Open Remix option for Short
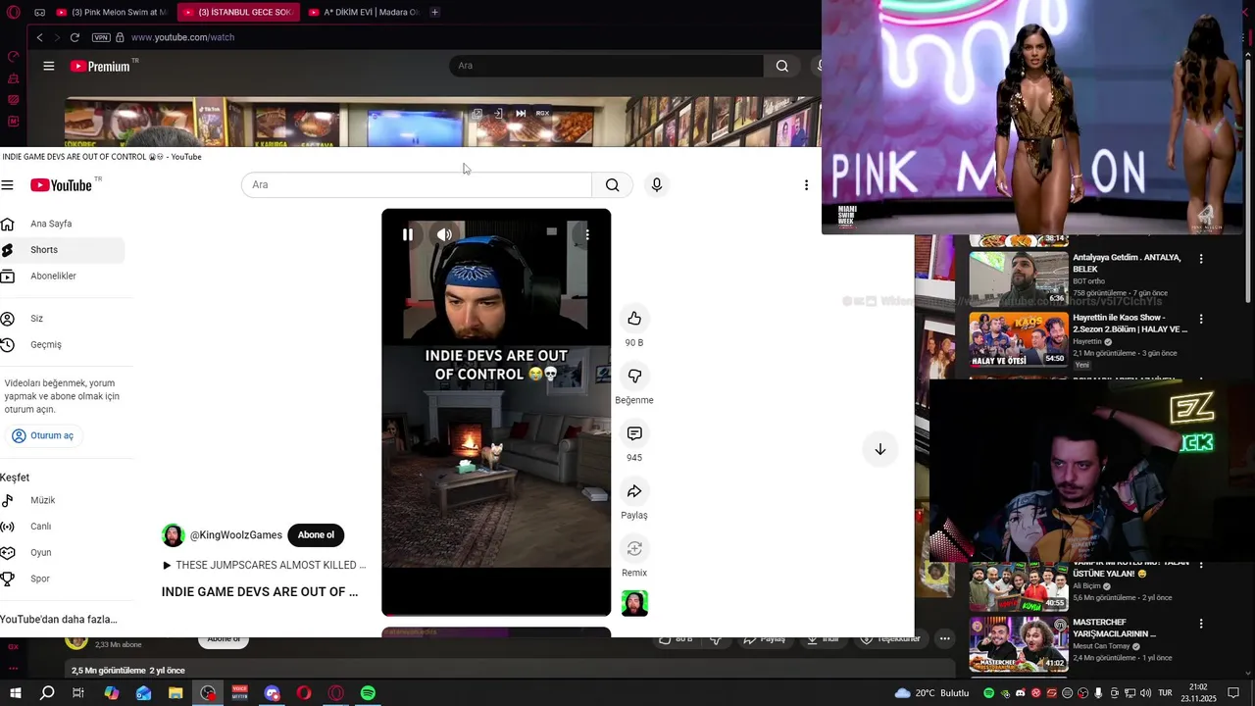 coord(634,549)
